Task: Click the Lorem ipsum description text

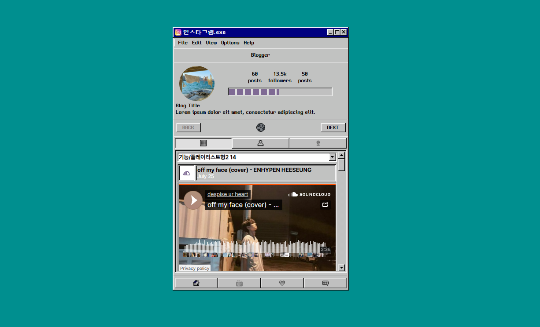Action: click(245, 112)
